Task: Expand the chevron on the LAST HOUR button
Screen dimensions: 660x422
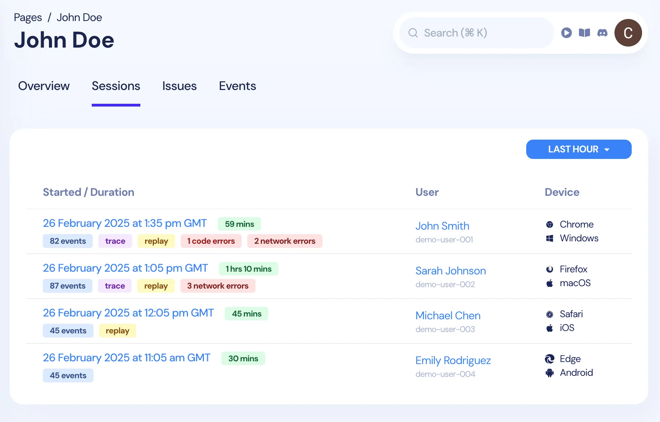Action: [607, 149]
